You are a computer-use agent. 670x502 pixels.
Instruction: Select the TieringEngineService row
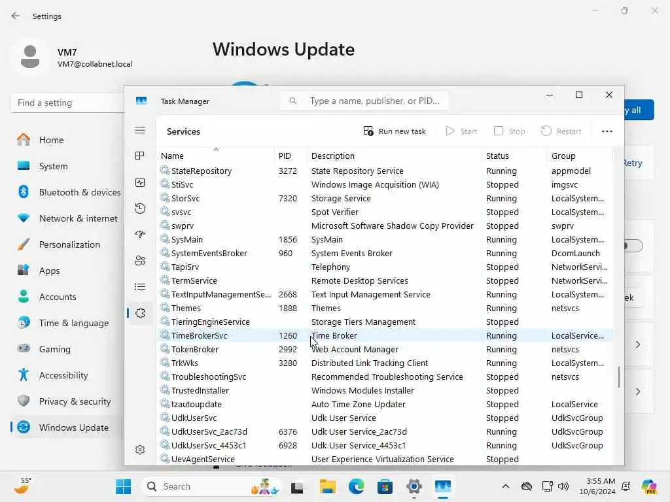point(385,322)
